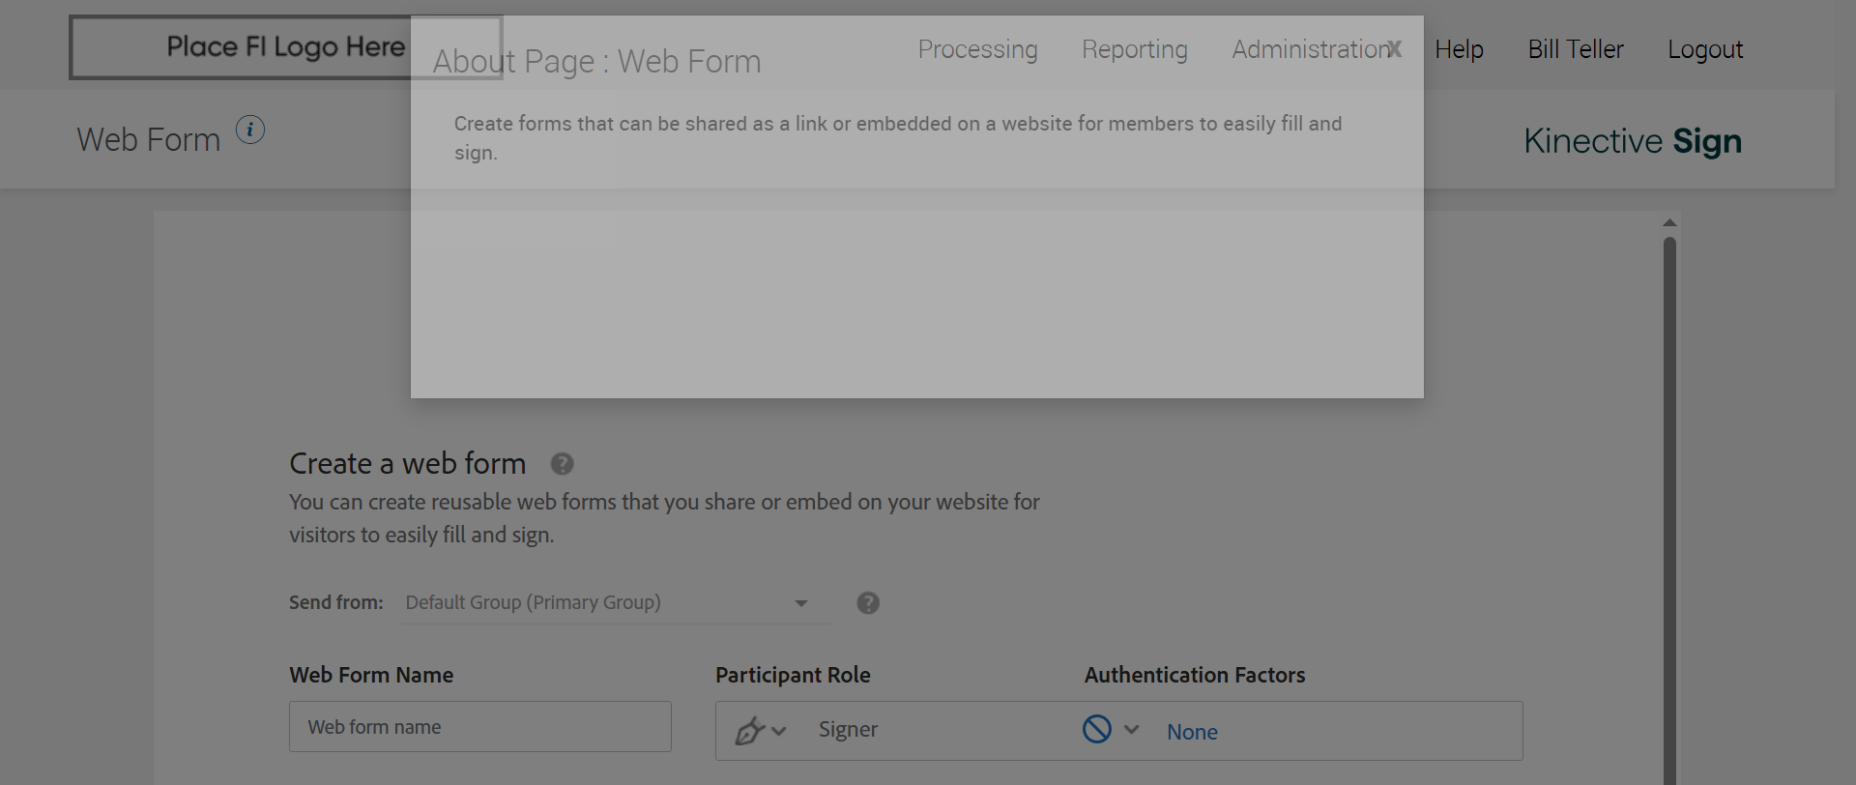Image resolution: width=1856 pixels, height=785 pixels.
Task: Click the no-authentication circle icon
Action: pos(1097,729)
